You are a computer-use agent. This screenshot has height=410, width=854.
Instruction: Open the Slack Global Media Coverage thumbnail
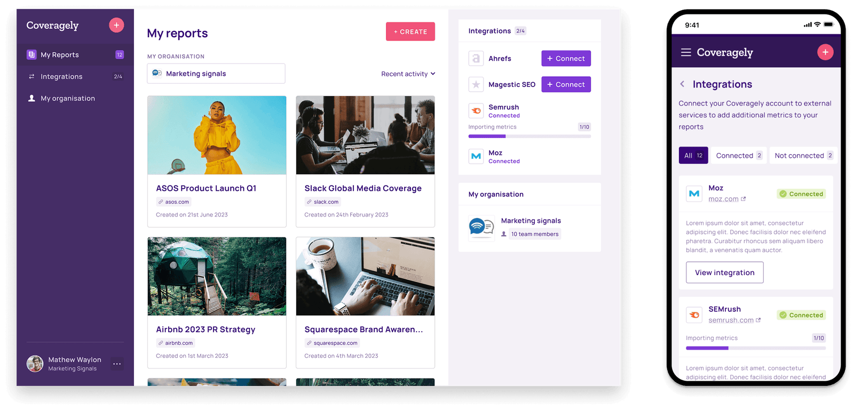point(365,135)
